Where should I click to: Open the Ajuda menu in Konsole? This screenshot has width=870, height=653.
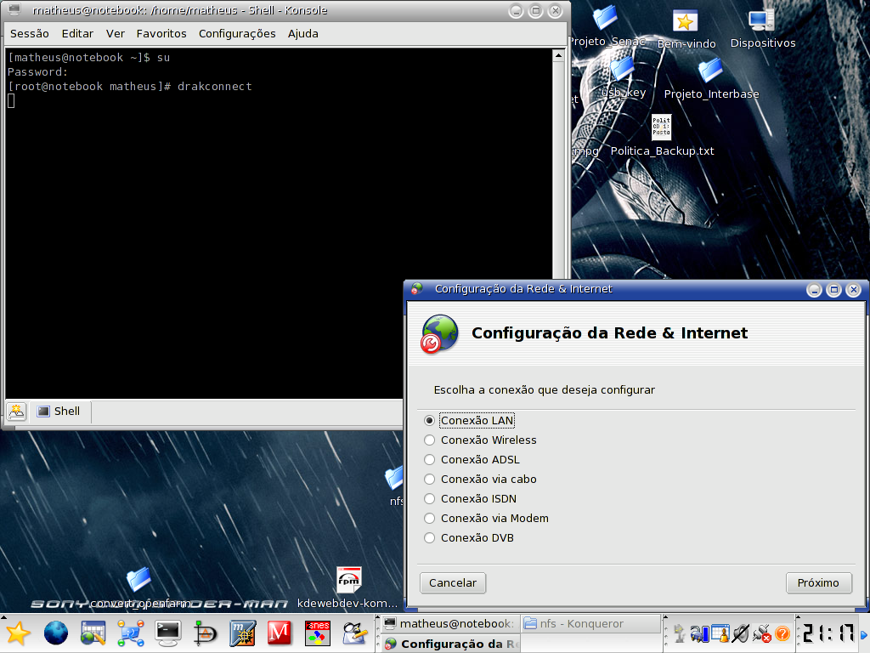tap(303, 34)
